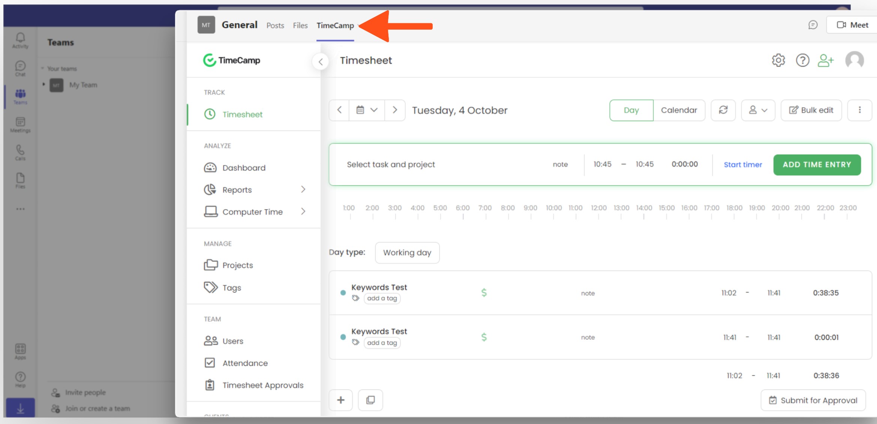Click the Start timer link

(742, 165)
